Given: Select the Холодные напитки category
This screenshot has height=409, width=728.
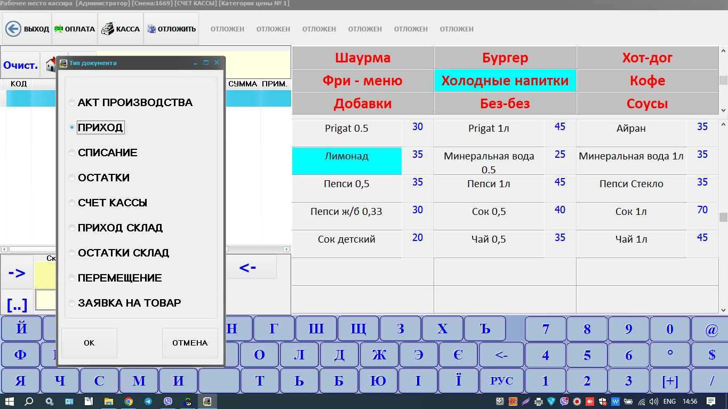Looking at the screenshot, I should pos(505,81).
